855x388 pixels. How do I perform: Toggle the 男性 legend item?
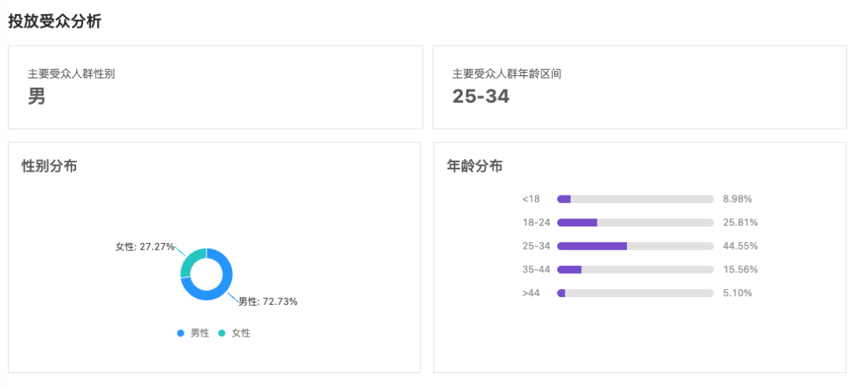click(x=193, y=333)
